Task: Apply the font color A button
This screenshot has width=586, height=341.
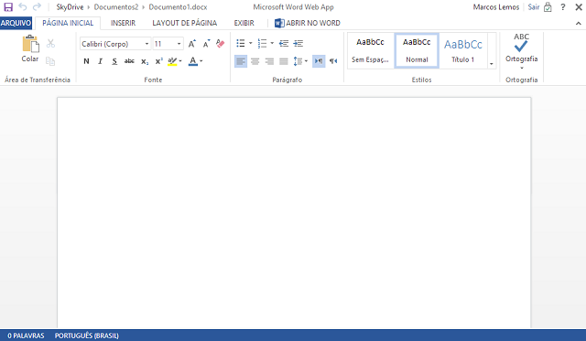Action: click(x=193, y=61)
